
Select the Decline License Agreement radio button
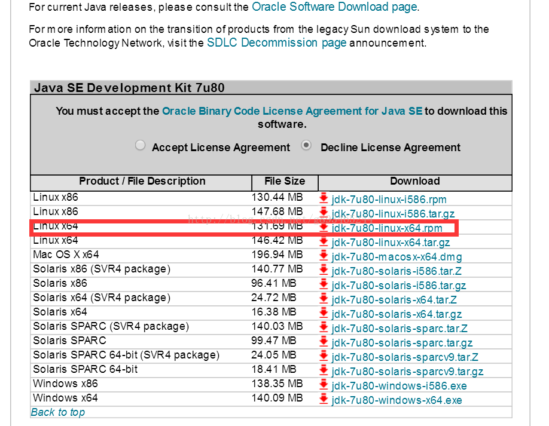pos(306,145)
